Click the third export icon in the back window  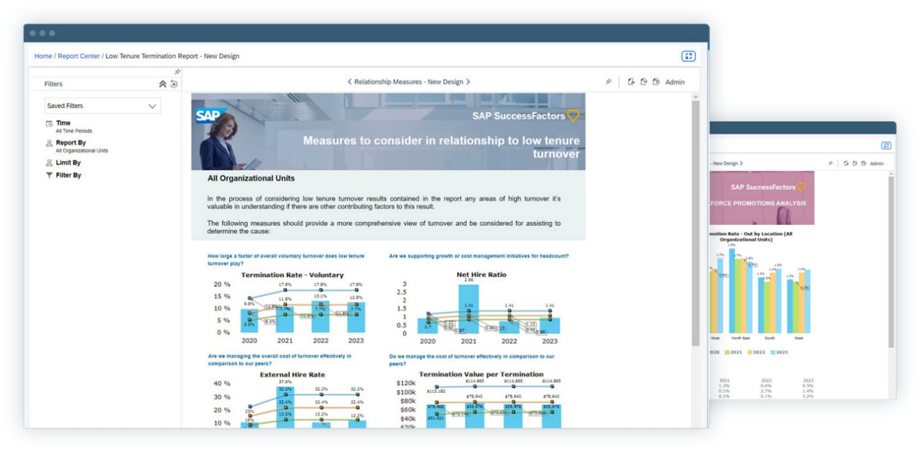[x=864, y=163]
